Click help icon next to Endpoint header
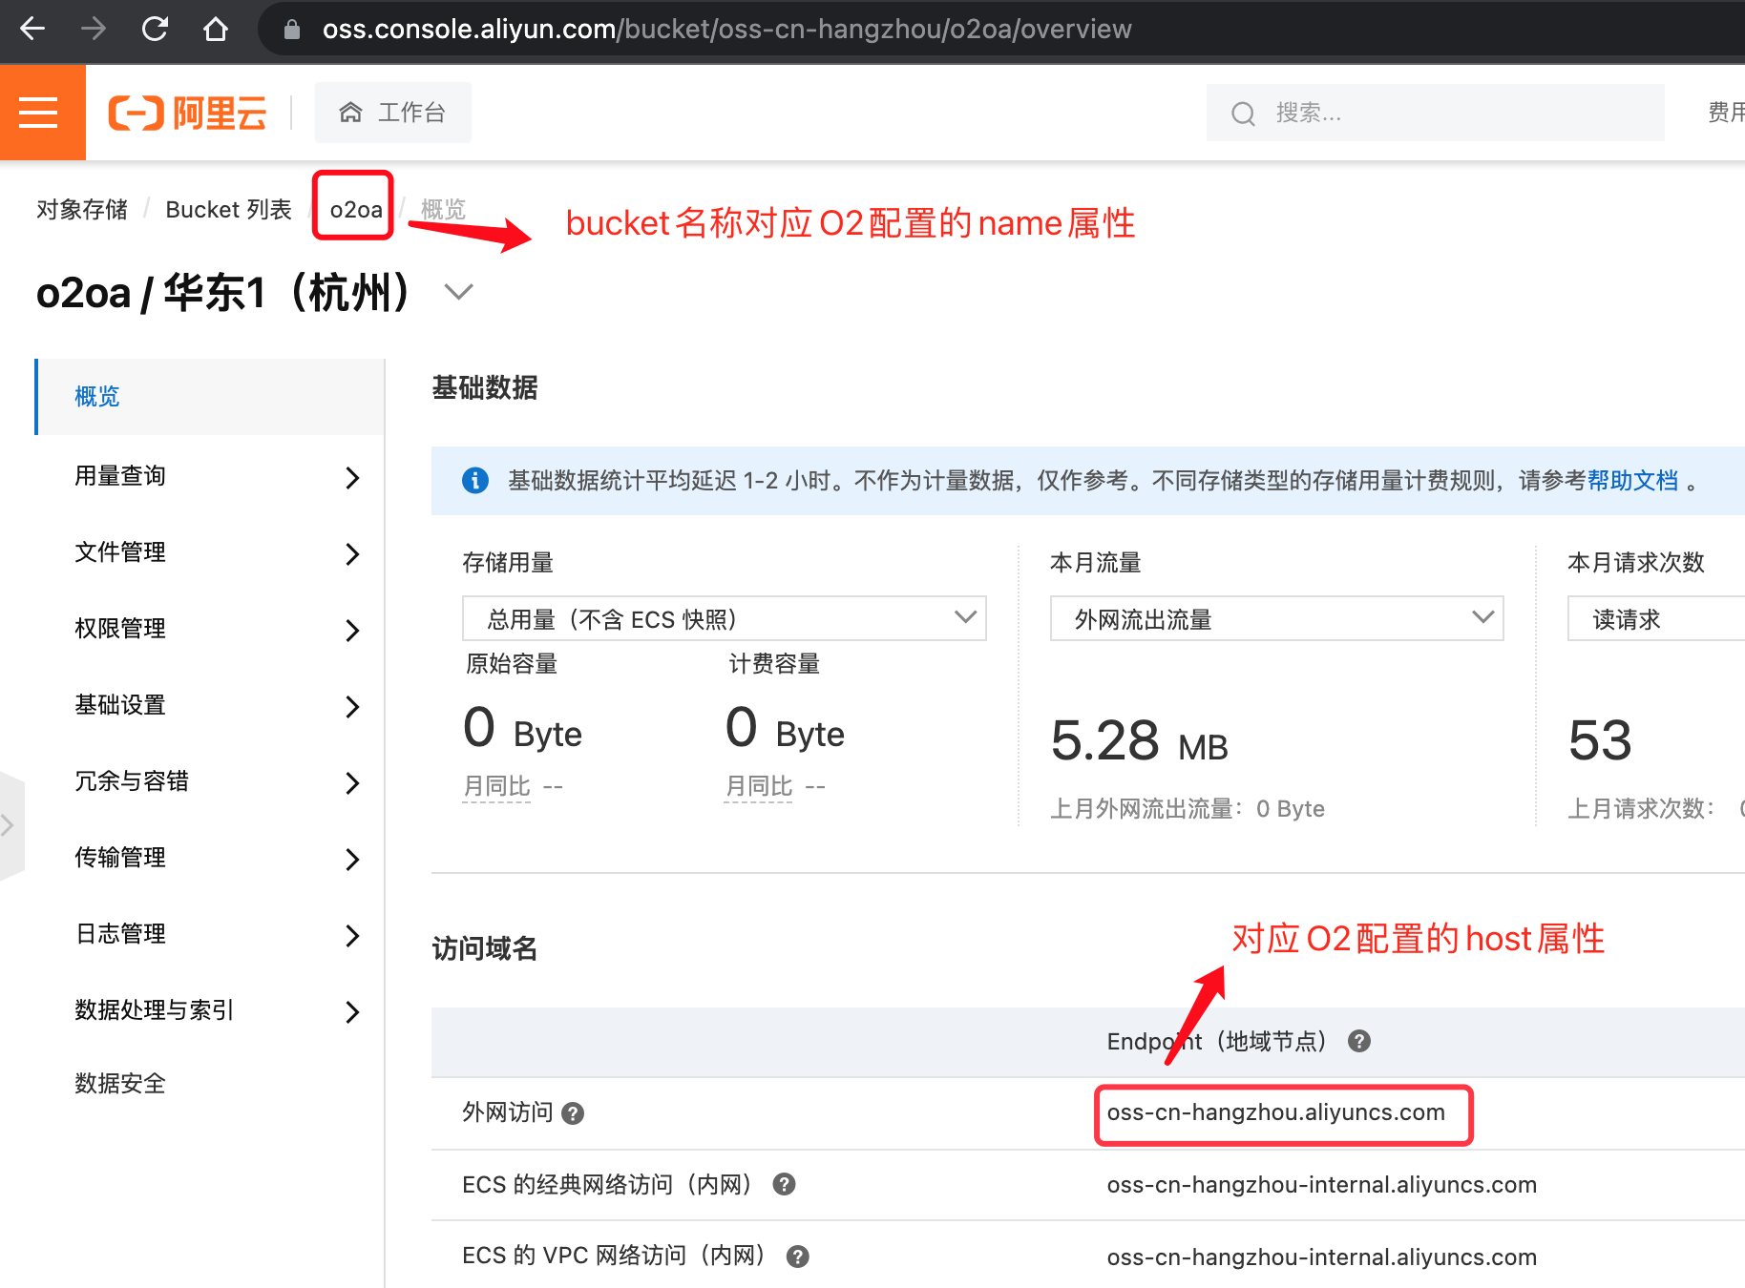This screenshot has height=1288, width=1745. coord(1358,1041)
